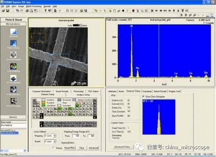Open the Batch Processing menu
216x157 pixels.
tap(34, 7)
